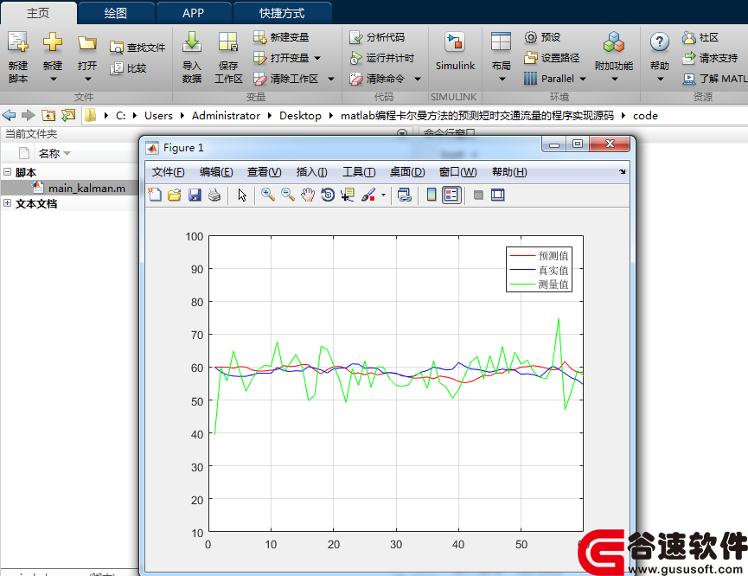The height and width of the screenshot is (576, 748).
Task: Click the 比较 compare button
Action: click(x=128, y=68)
